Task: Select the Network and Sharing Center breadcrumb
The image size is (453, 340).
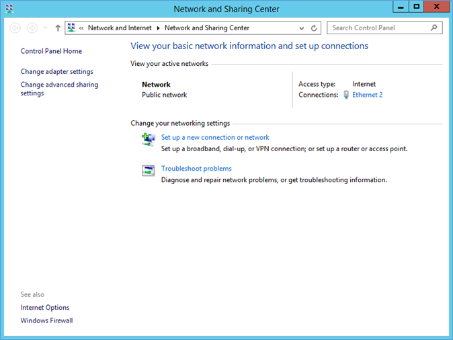Action: click(207, 28)
